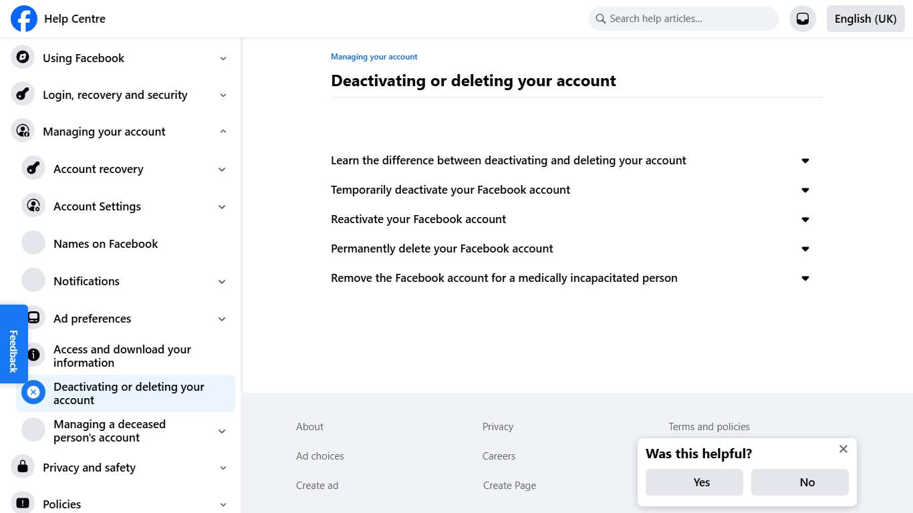Image resolution: width=913 pixels, height=513 pixels.
Task: Select the Using Facebook sidebar icon
Action: 22,57
